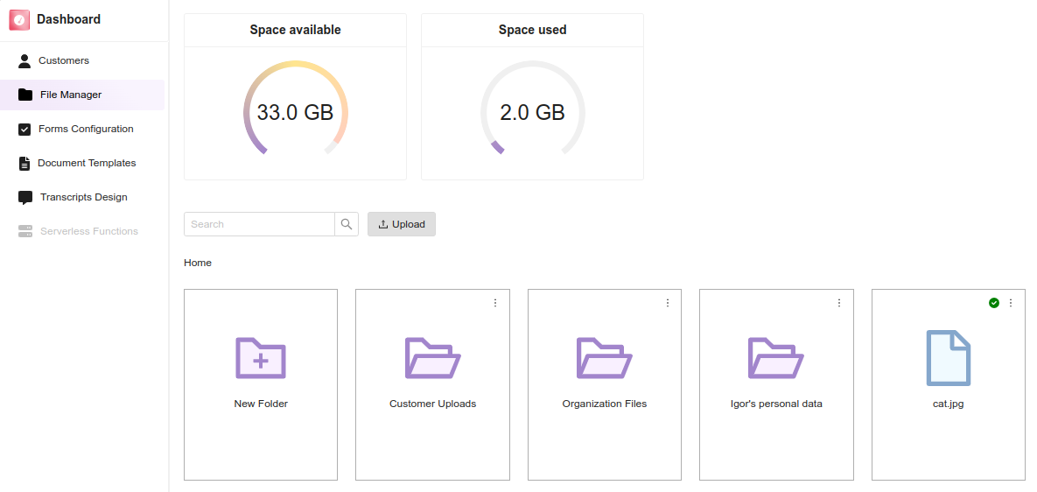Click the Forms Configuration checkbox icon
The image size is (1037, 492).
[25, 129]
